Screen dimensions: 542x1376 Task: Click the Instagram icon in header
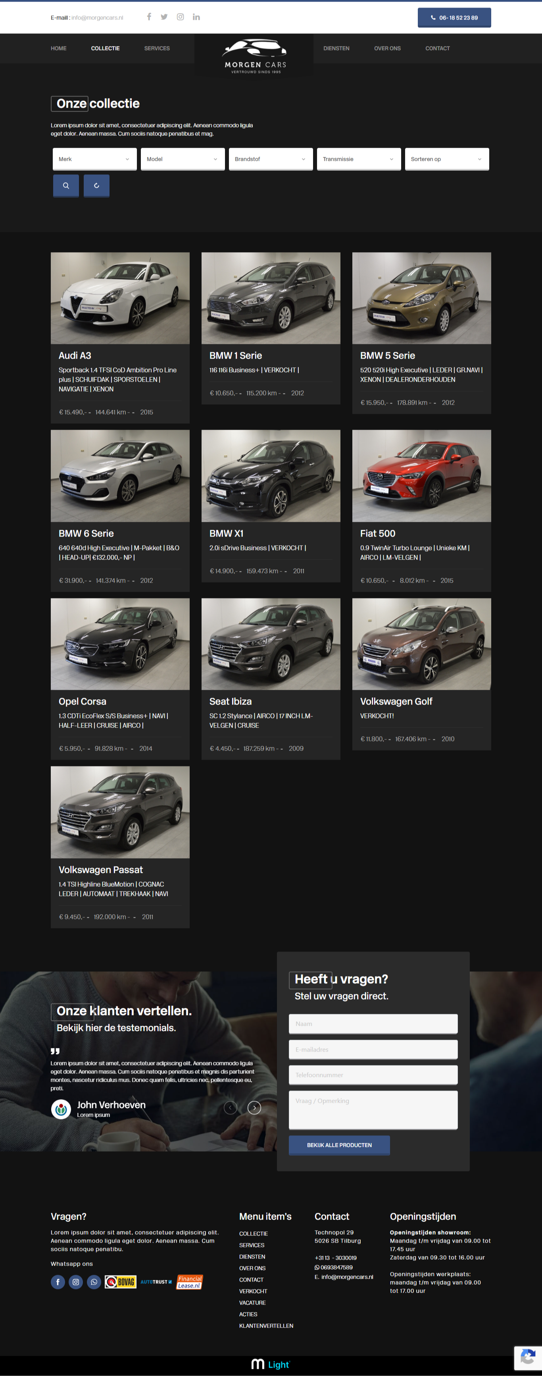pos(180,17)
